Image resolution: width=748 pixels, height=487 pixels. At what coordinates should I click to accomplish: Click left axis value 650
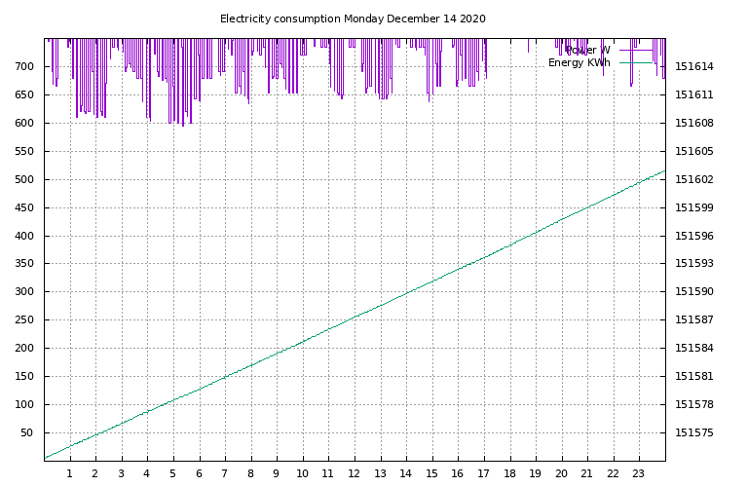pyautogui.click(x=24, y=94)
